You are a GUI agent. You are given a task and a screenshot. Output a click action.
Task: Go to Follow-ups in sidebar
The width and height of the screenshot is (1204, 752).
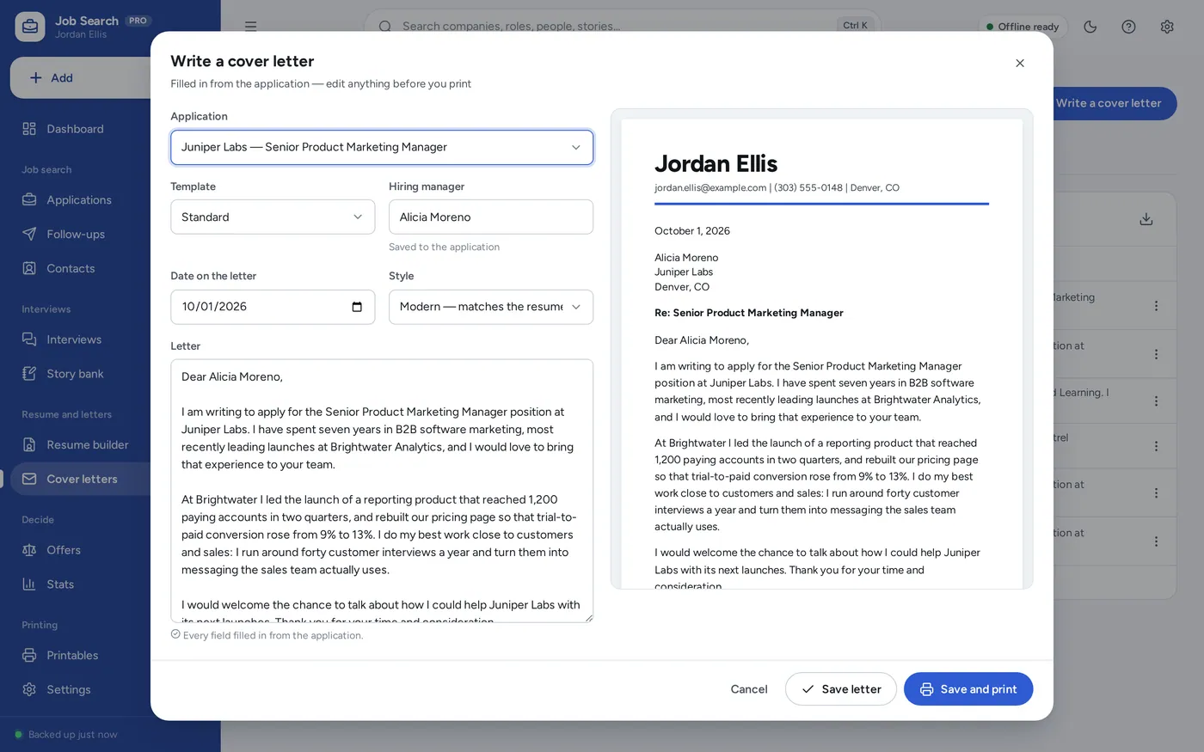point(76,234)
